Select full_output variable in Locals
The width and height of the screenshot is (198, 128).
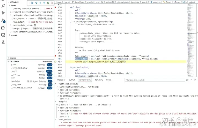pyautogui.click(x=31, y=22)
